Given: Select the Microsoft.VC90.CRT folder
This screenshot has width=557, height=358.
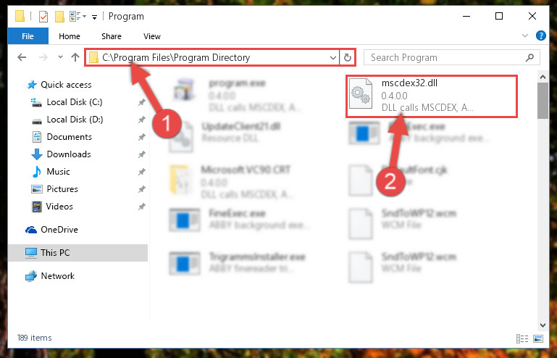Looking at the screenshot, I should (x=230, y=182).
